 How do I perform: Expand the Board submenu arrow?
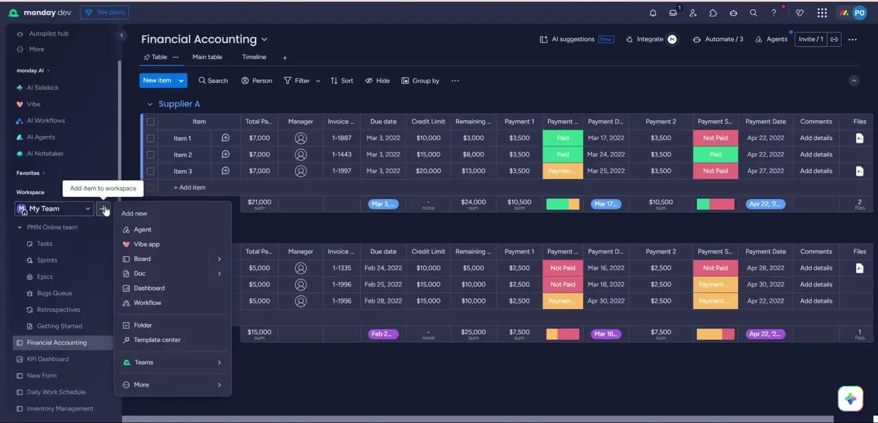click(219, 259)
